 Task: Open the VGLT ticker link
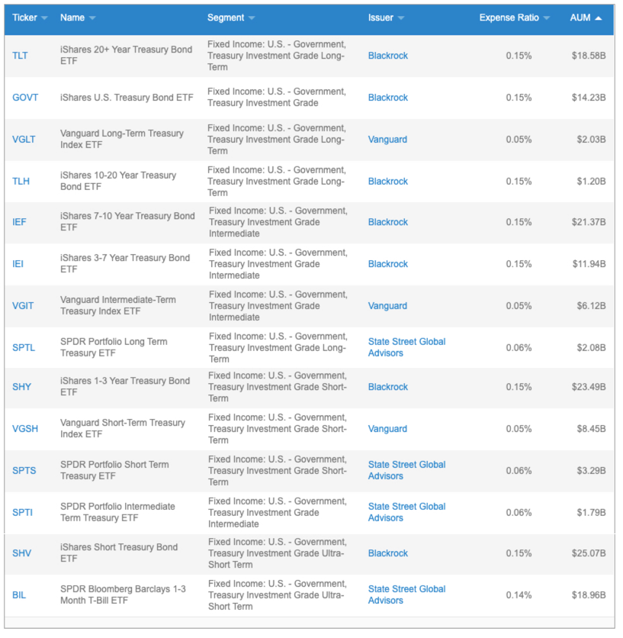coord(24,140)
